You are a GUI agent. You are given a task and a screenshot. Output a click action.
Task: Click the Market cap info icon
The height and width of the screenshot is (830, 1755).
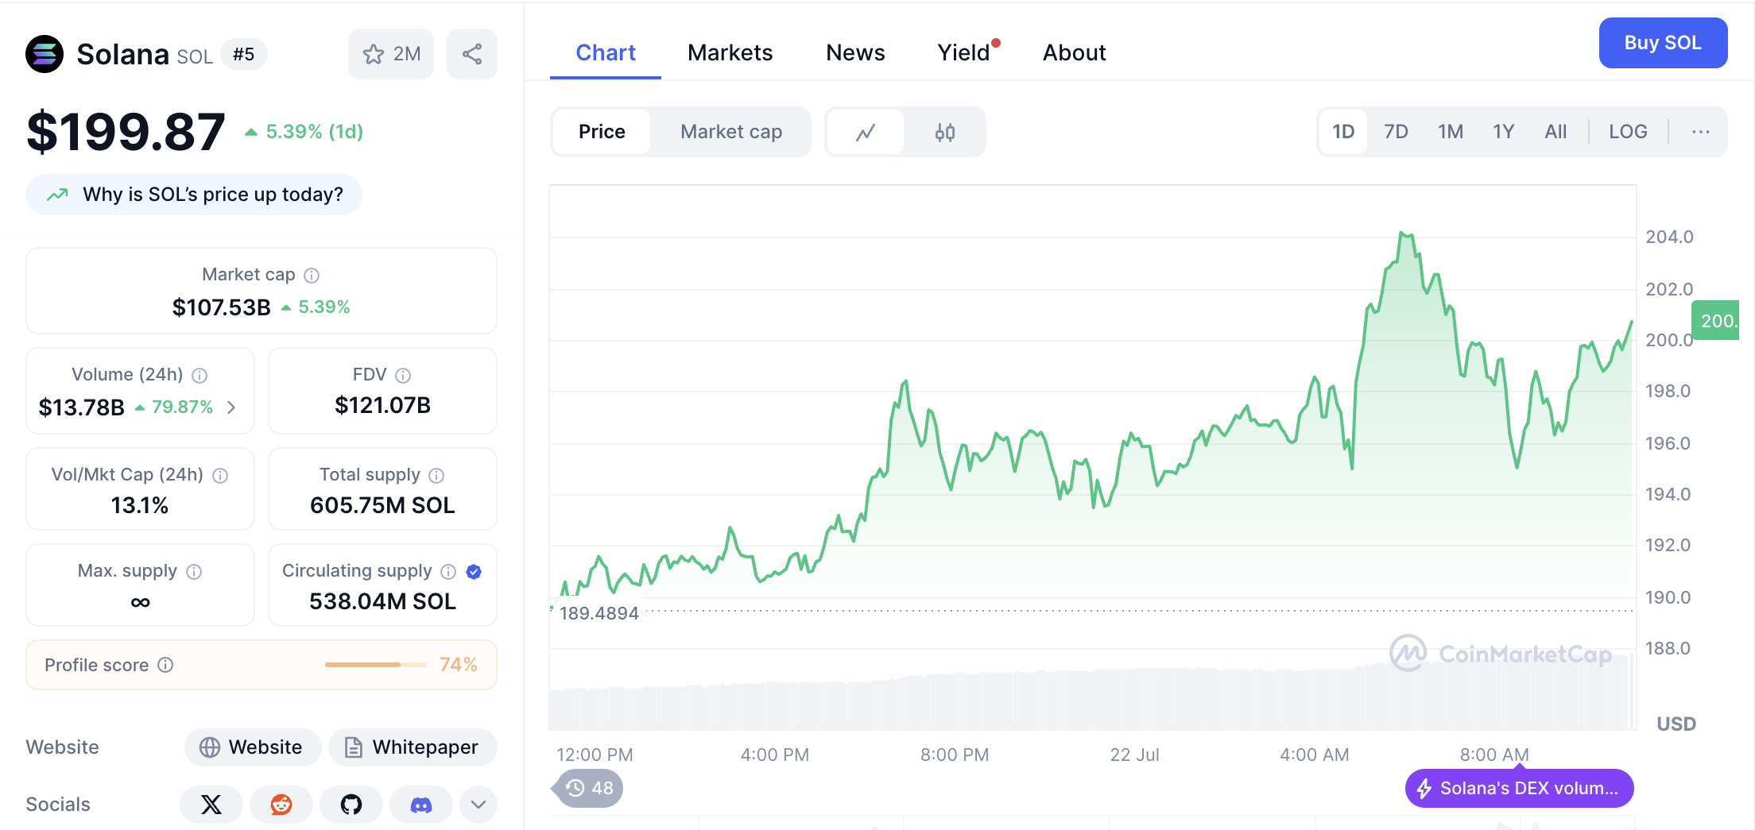click(312, 276)
